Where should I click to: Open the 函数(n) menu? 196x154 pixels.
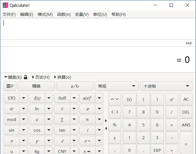64,14
